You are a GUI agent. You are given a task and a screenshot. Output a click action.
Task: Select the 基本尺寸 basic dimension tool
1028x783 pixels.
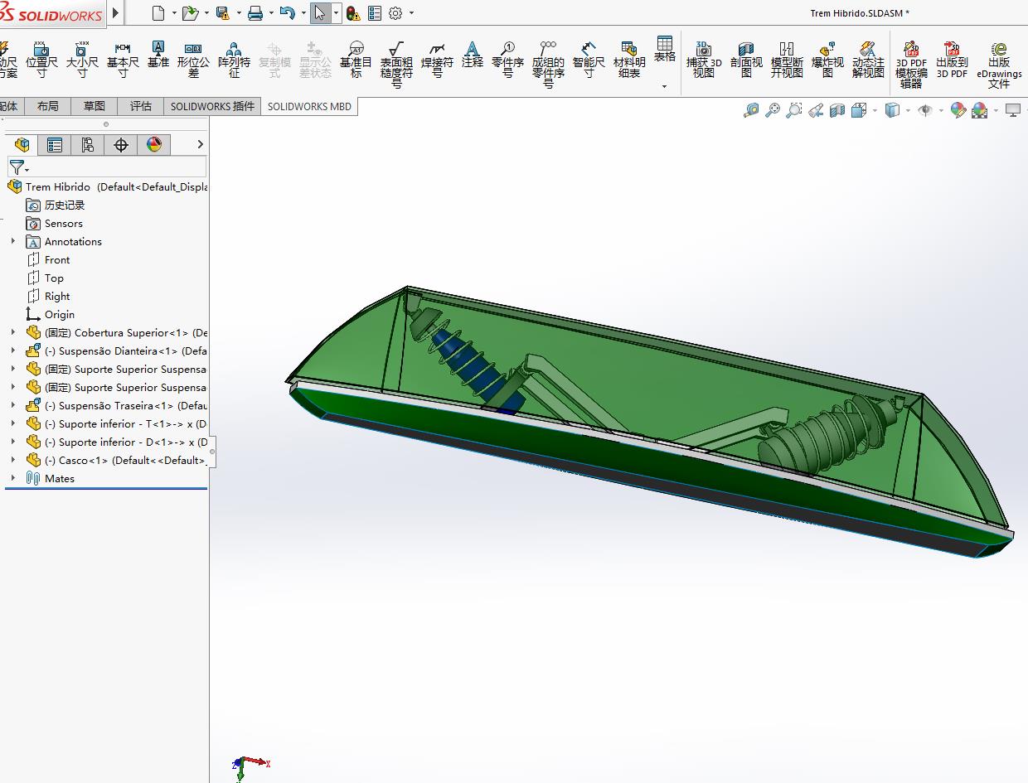(123, 60)
